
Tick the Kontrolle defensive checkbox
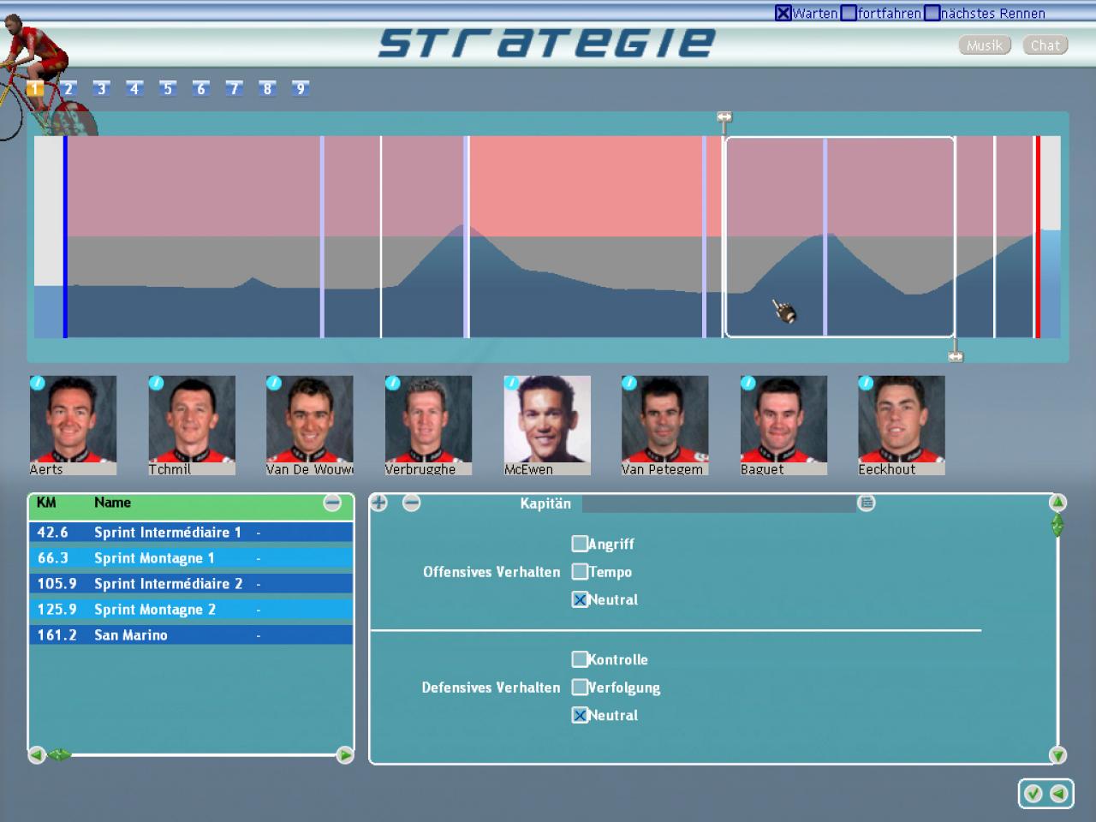coord(580,659)
